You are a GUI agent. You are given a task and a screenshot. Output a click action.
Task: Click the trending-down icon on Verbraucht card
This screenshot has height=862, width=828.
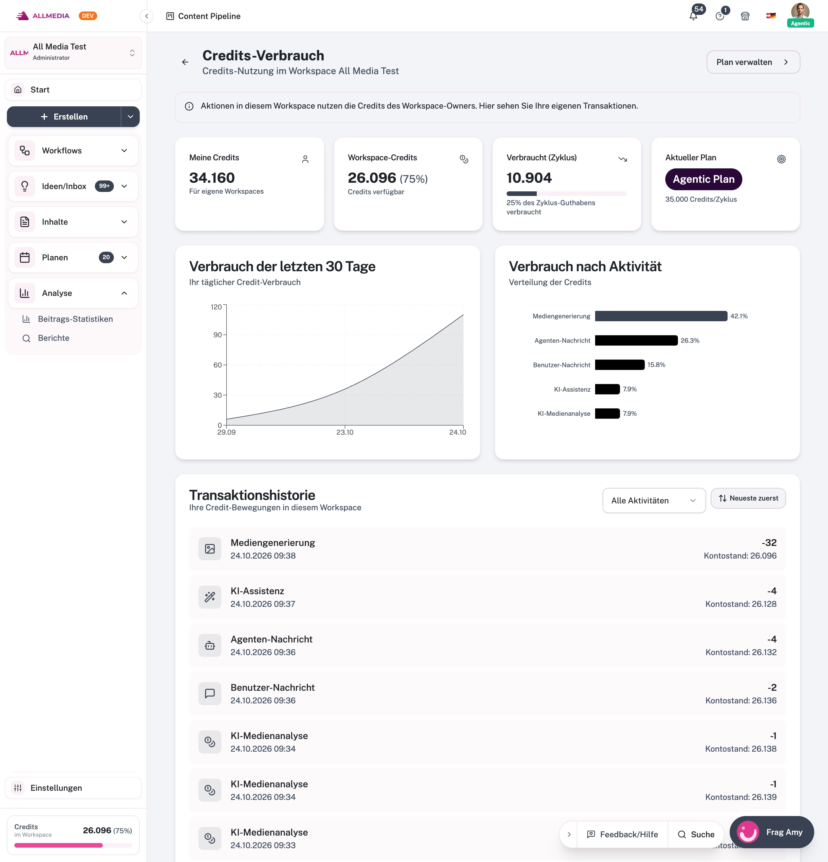click(622, 159)
